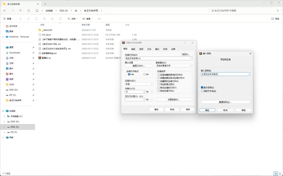Check 加密文件名 in the password dialog

coord(202,91)
